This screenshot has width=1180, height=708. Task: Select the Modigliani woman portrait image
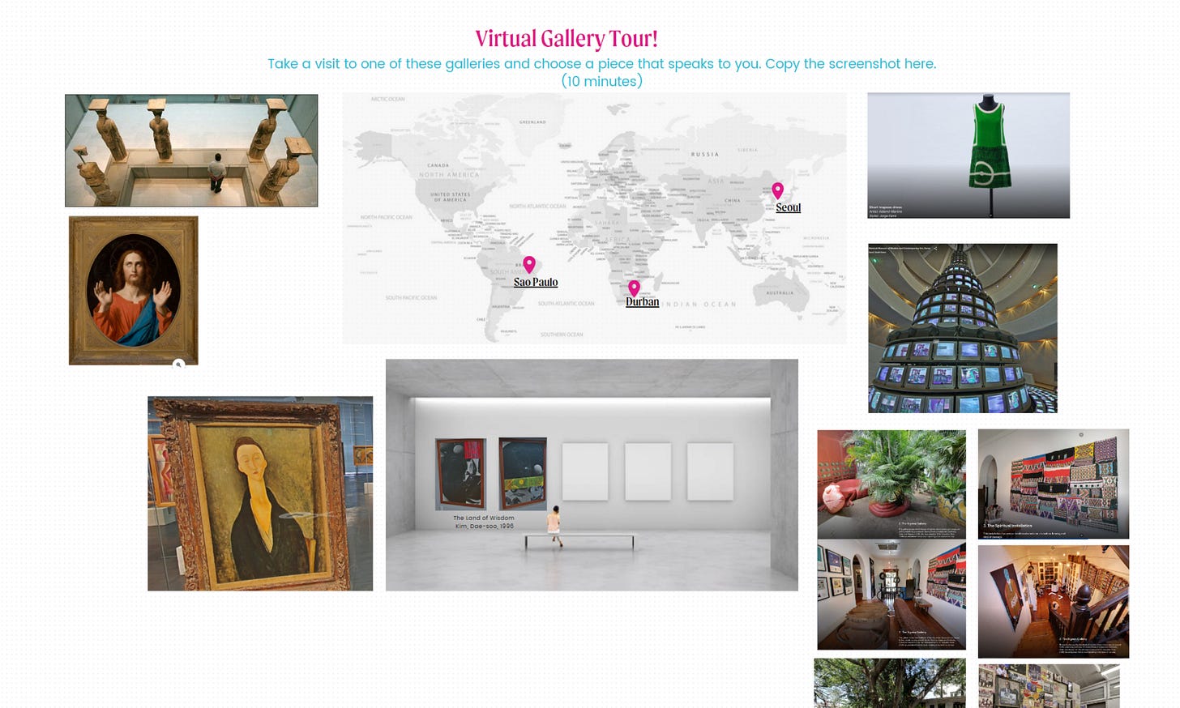coord(260,493)
